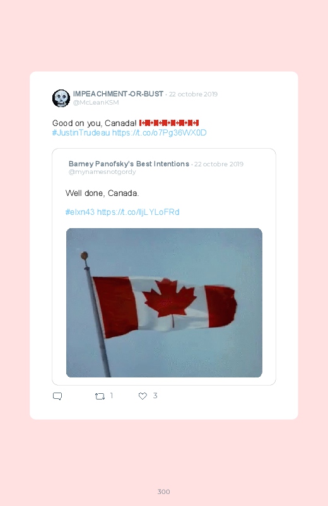Click the retweet count of 1

(x=112, y=396)
